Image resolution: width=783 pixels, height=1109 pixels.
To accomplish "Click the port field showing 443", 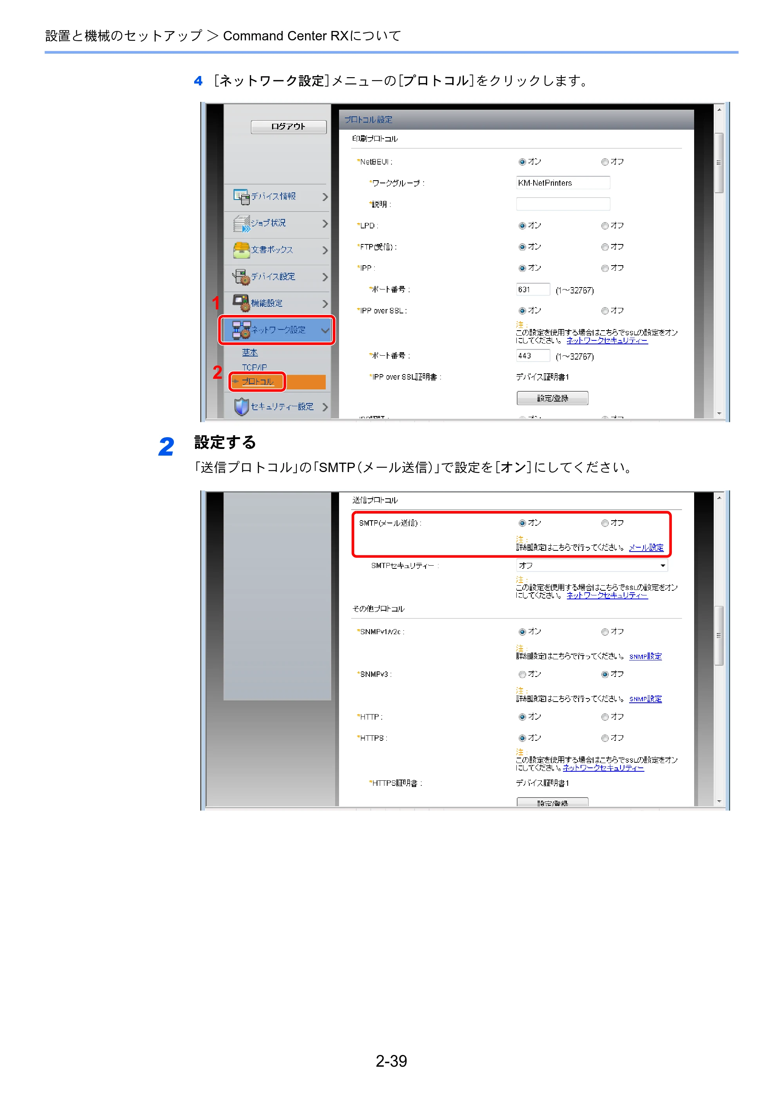I will (533, 355).
